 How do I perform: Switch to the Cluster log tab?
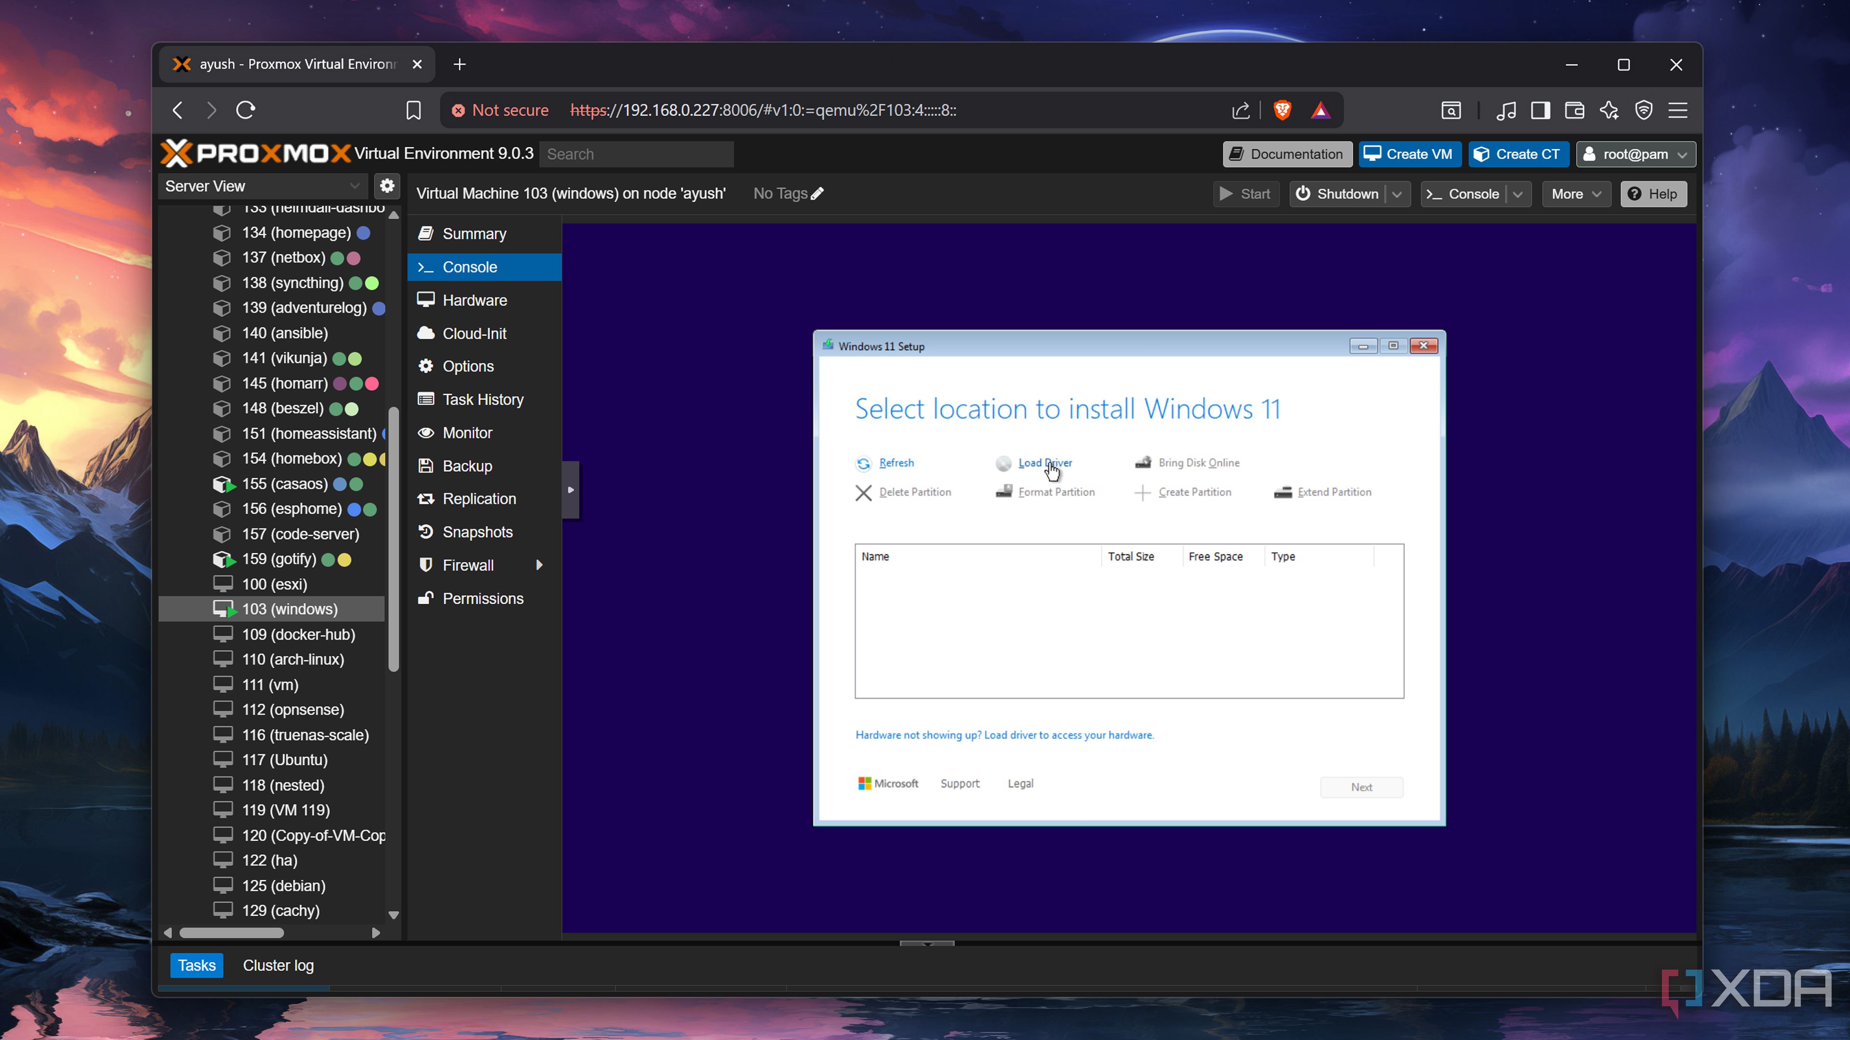pos(278,965)
